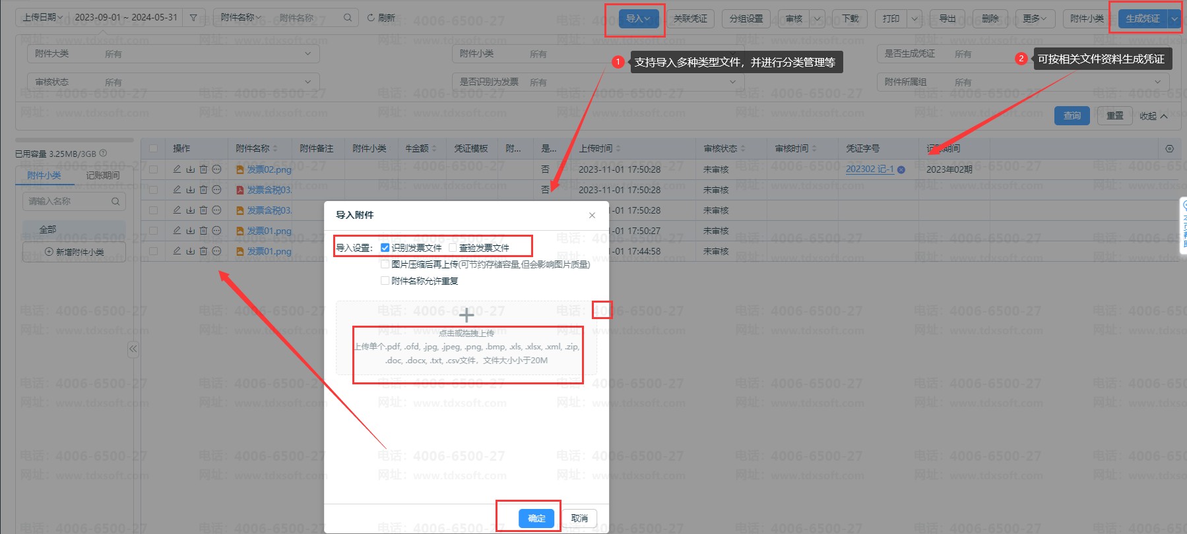
Task: Enable the 查验发票文件 checkbox
Action: click(453, 248)
